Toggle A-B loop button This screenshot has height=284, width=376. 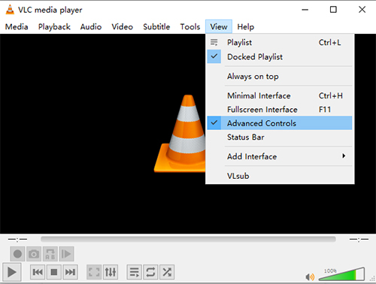(50, 254)
